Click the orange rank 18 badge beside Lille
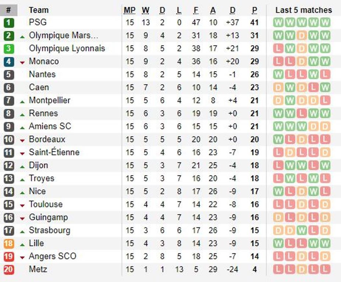The height and width of the screenshot is (282, 341). pyautogui.click(x=9, y=243)
